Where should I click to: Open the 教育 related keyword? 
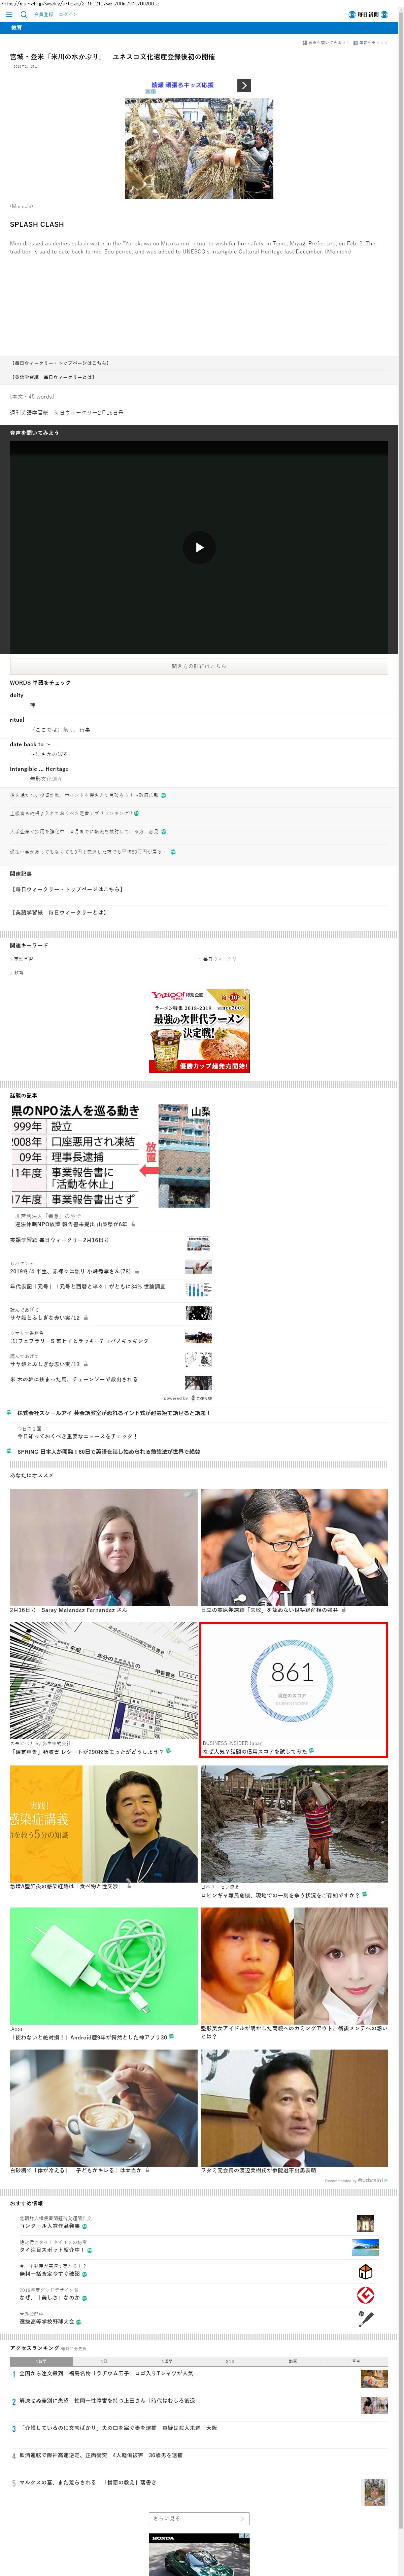[18, 973]
